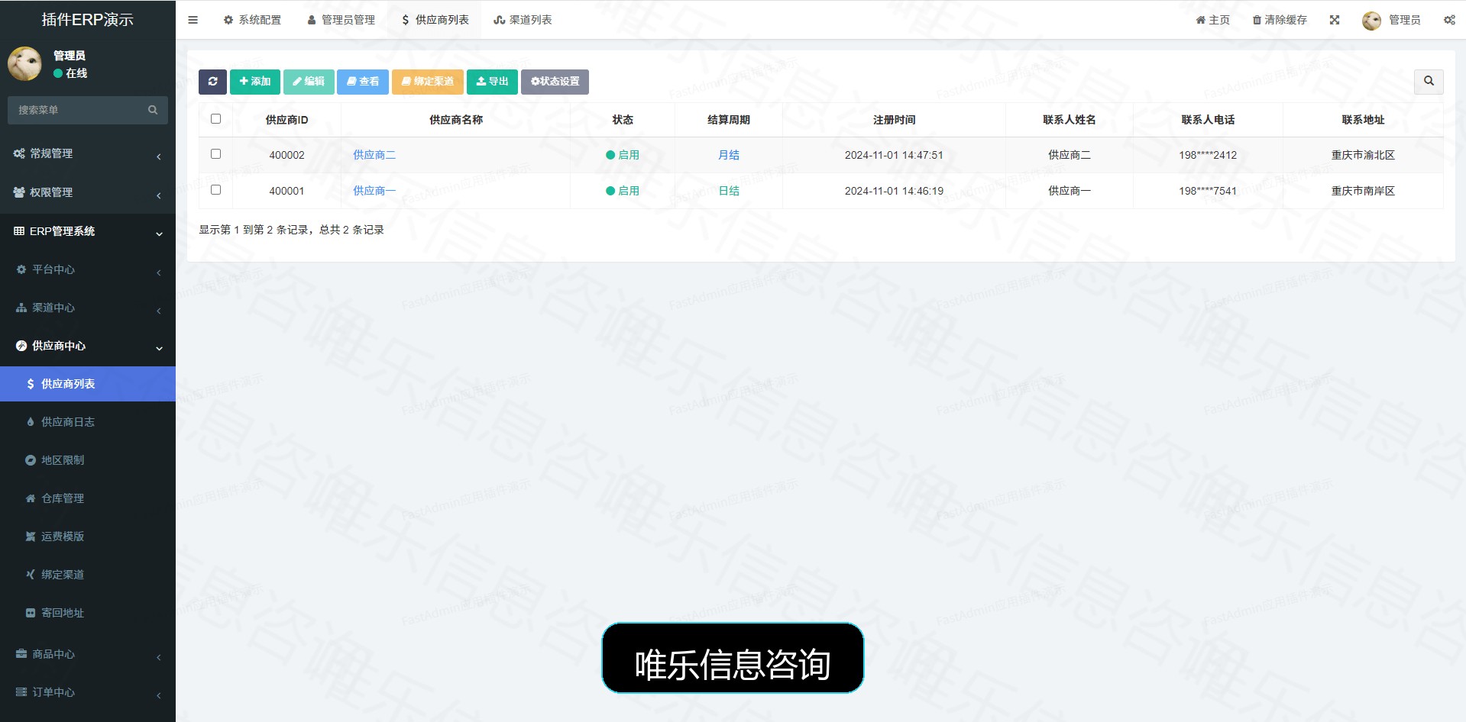
Task: Collapse ERP管理系统 menu
Action: coord(88,231)
